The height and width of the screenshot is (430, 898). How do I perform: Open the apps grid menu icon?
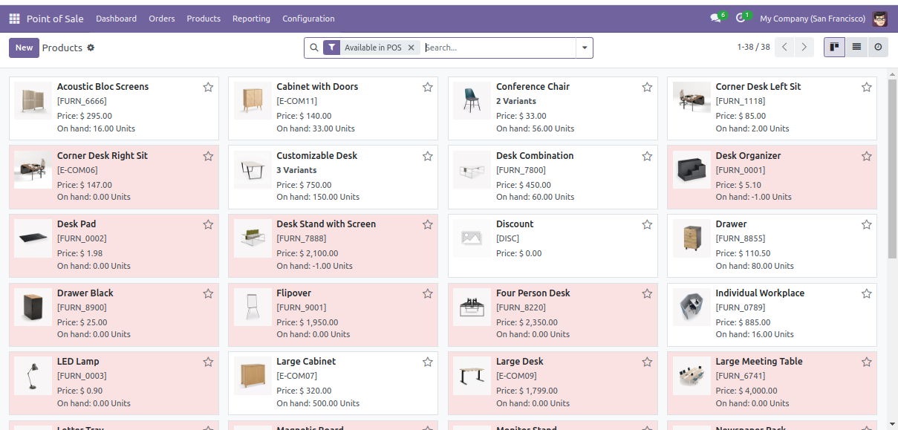pos(15,19)
